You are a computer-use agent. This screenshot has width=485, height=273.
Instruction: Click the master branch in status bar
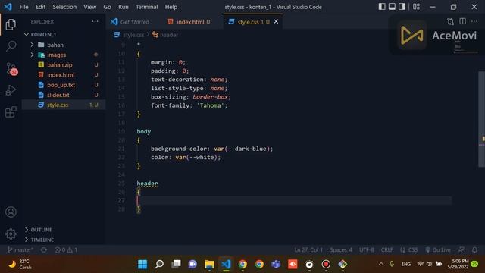tap(20, 249)
